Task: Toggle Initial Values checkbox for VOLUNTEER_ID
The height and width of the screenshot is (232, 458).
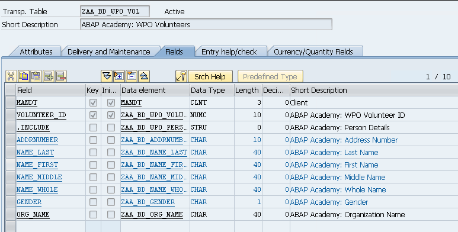Action: click(111, 115)
